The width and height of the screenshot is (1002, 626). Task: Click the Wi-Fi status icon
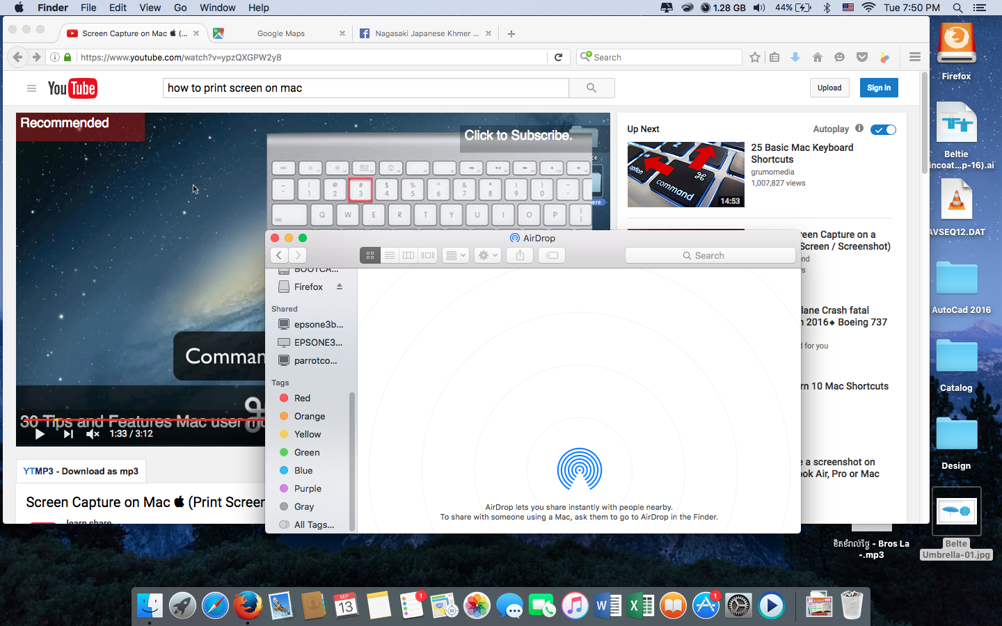(868, 8)
